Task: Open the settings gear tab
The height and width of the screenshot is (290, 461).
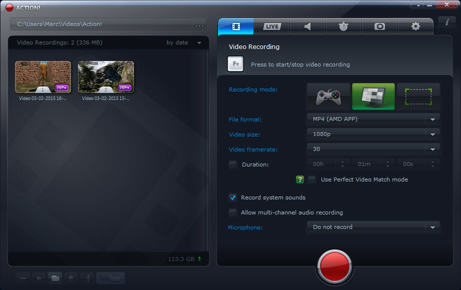Action: click(415, 26)
